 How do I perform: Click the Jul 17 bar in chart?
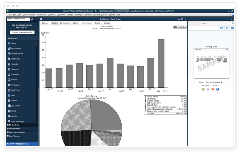tap(110, 73)
